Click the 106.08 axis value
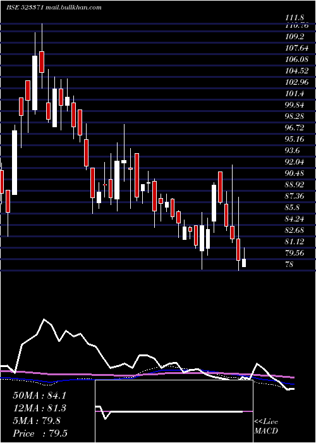The image size is (316, 443). pyautogui.click(x=297, y=59)
